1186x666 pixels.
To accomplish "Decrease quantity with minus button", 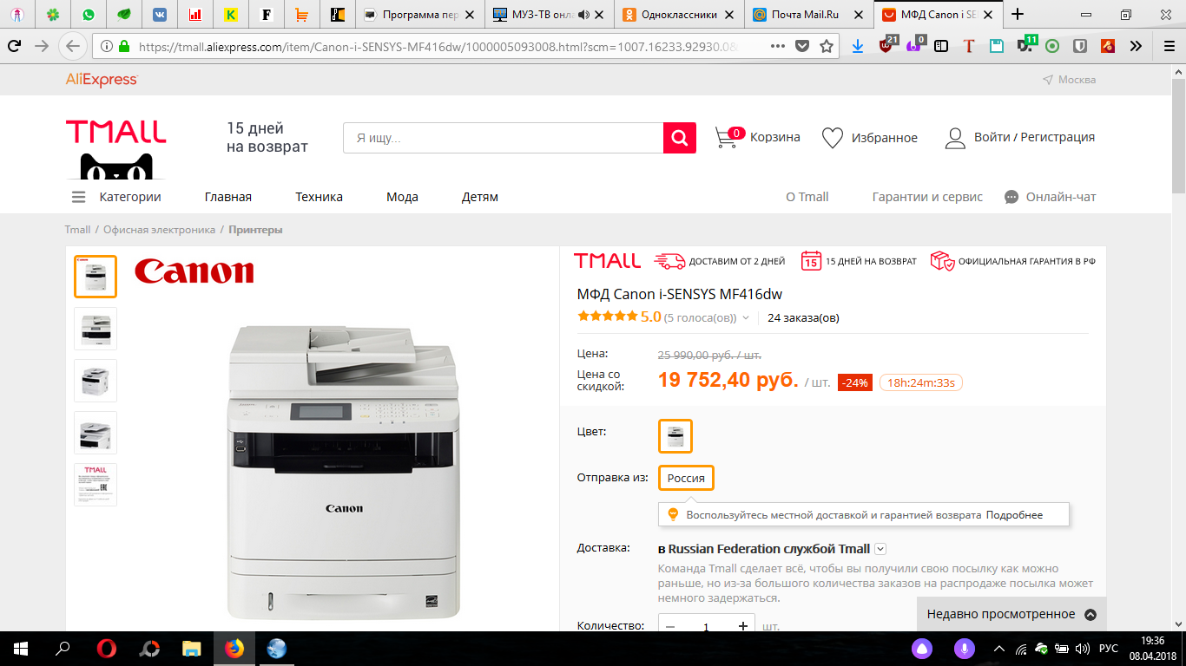I will point(670,626).
